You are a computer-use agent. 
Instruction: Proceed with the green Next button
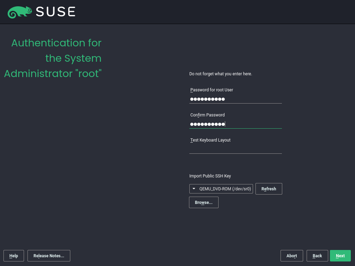pyautogui.click(x=340, y=256)
